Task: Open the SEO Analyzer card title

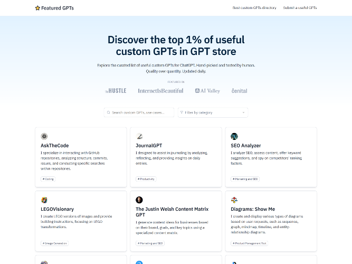Action: pos(246,146)
